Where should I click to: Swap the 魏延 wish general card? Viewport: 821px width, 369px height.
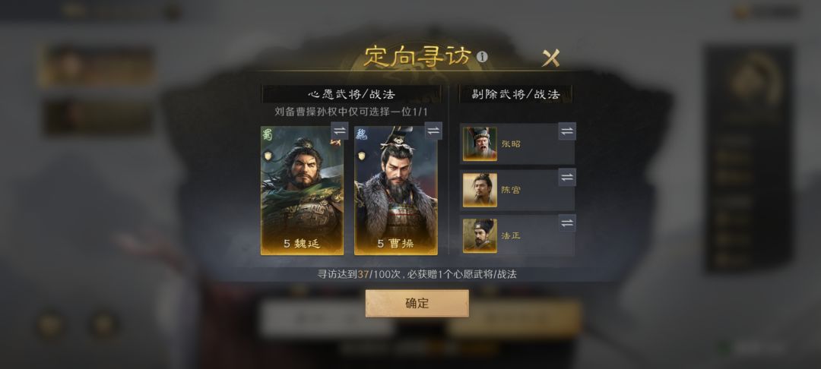pos(339,131)
